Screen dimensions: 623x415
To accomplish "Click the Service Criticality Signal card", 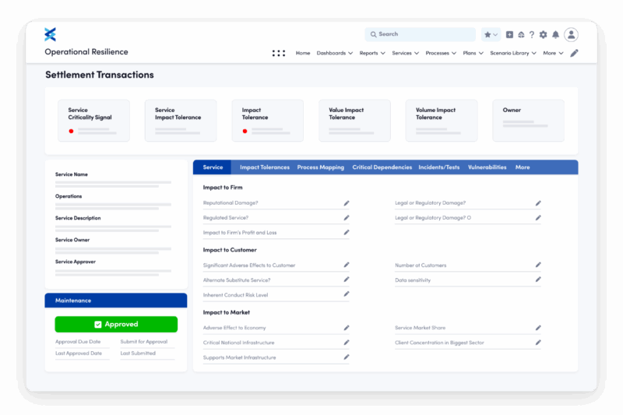I will (93, 121).
